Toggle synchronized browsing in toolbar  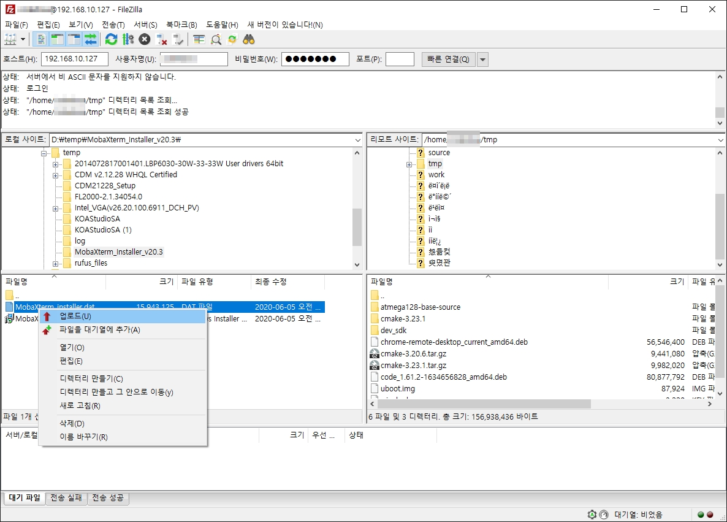pyautogui.click(x=232, y=39)
